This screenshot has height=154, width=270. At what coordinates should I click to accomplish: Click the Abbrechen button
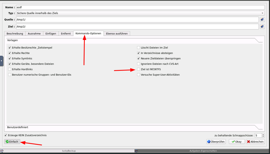point(255,142)
